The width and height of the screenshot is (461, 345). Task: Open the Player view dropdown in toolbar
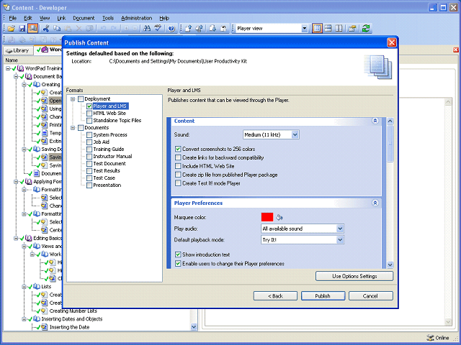pyautogui.click(x=304, y=29)
